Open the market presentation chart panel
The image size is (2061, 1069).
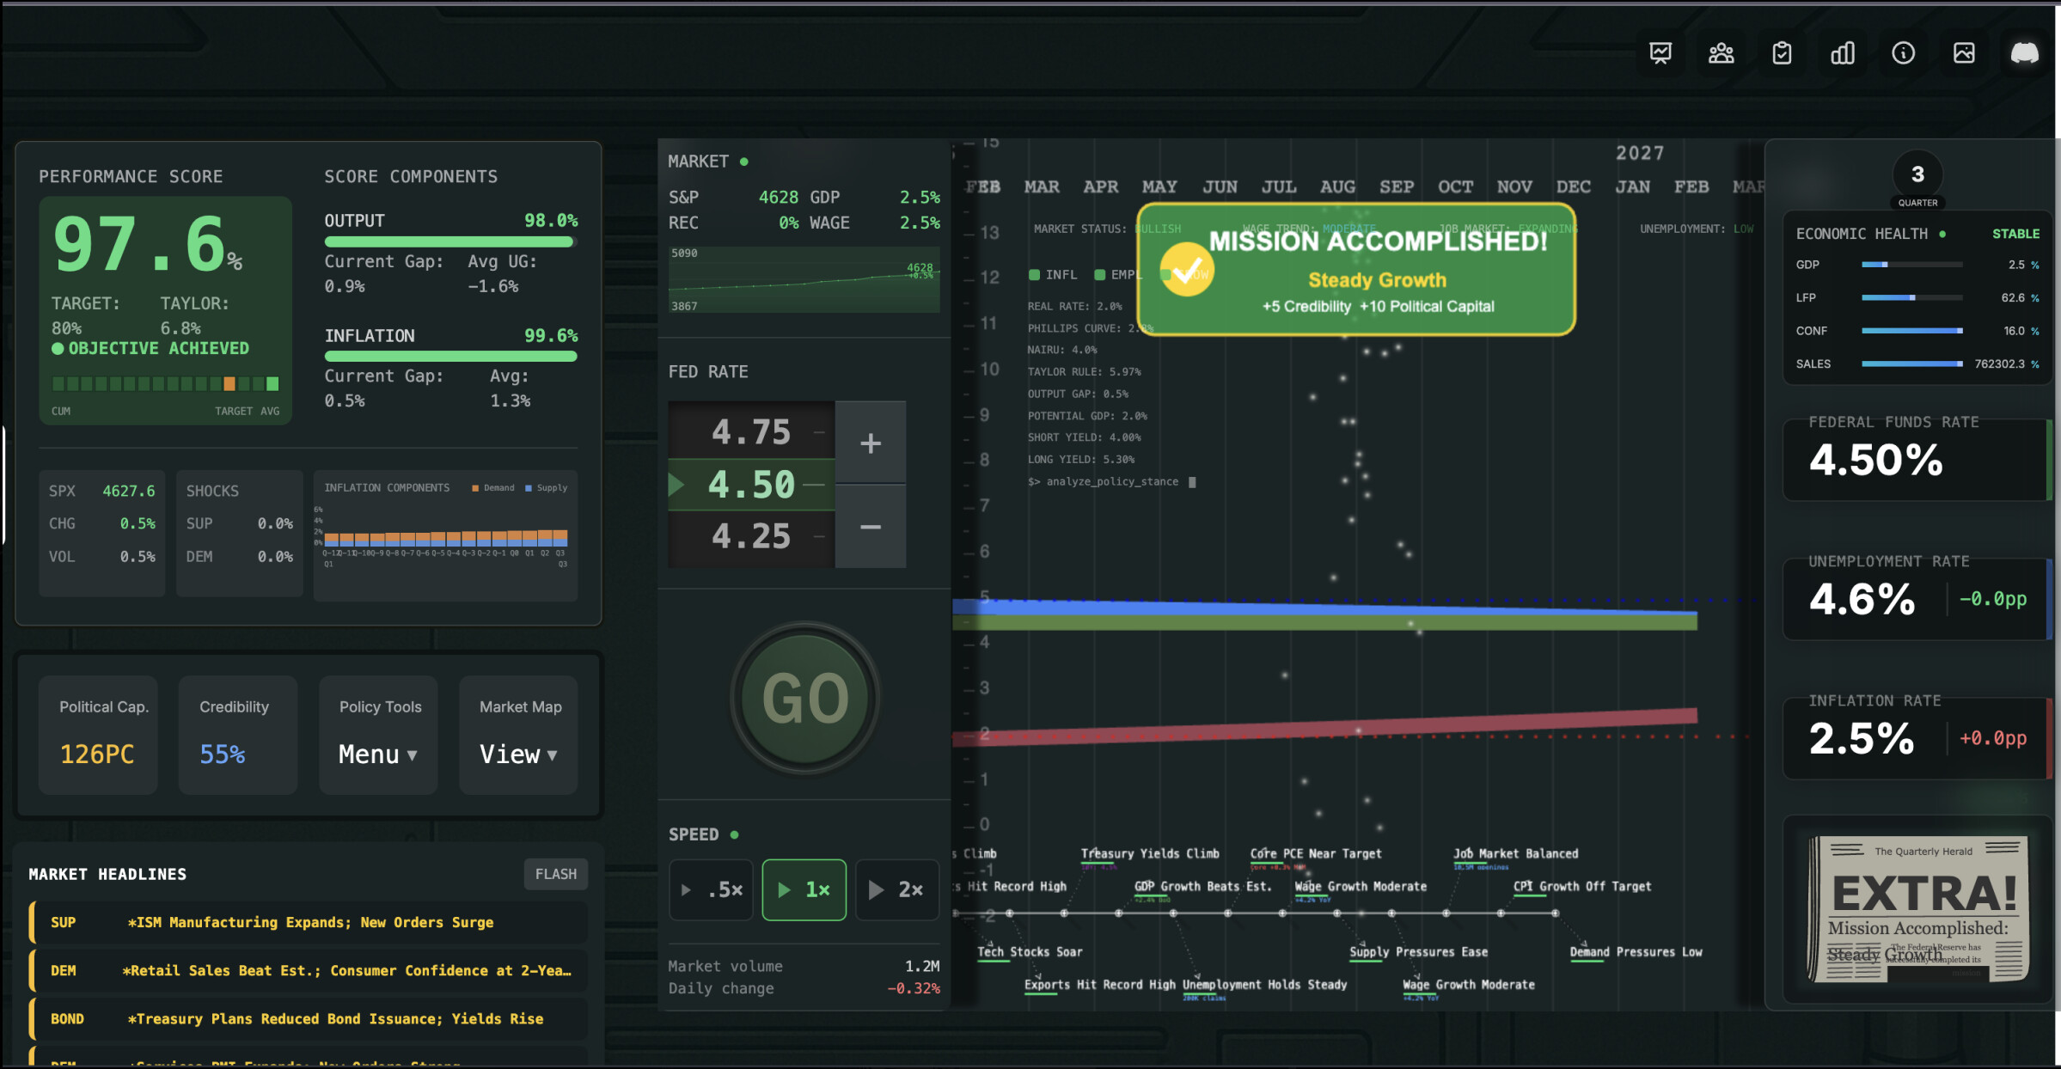(x=1660, y=53)
